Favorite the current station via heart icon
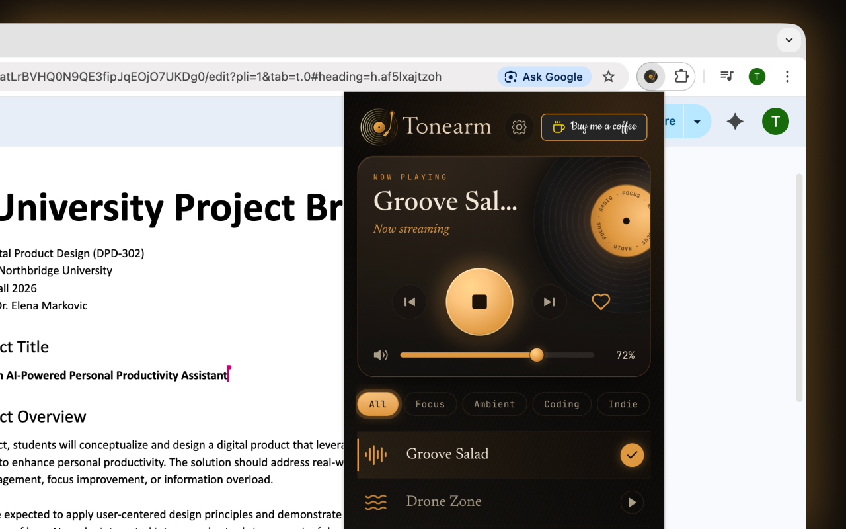846x529 pixels. (x=601, y=302)
